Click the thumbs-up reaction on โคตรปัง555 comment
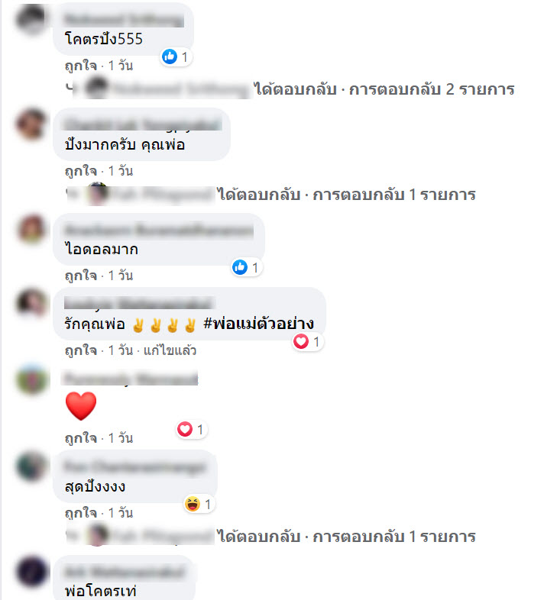The width and height of the screenshot is (557, 600). pos(176,57)
